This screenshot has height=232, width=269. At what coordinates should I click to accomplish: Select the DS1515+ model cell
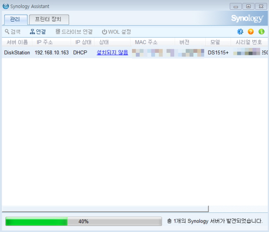coord(218,52)
